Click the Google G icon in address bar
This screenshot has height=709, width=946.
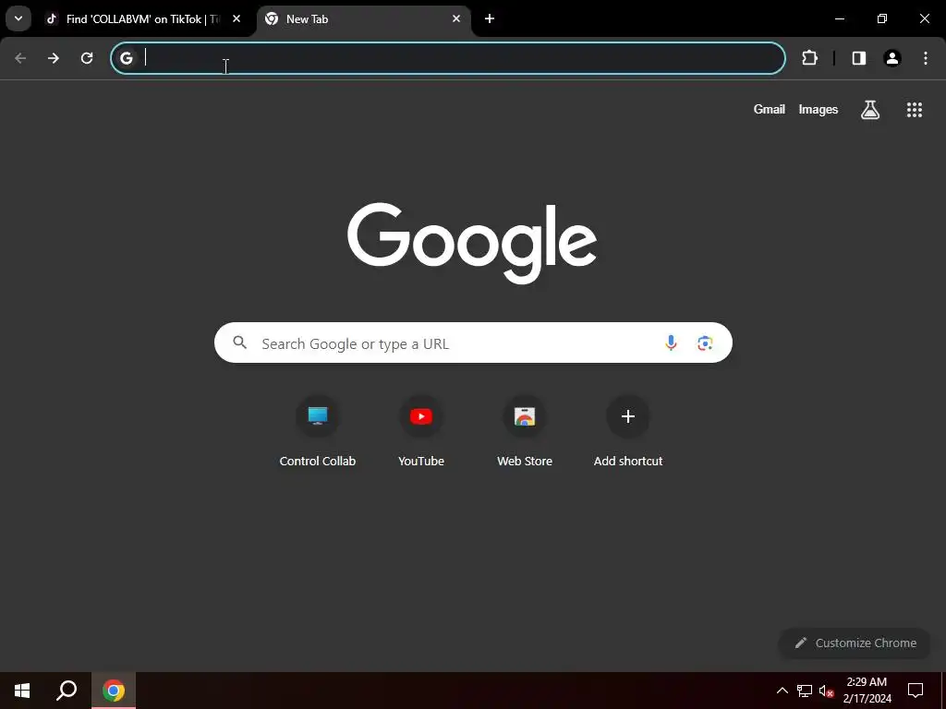pyautogui.click(x=126, y=58)
